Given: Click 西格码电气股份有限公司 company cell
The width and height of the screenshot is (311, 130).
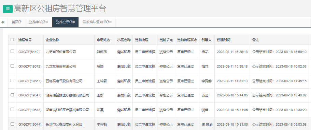Looking at the screenshot, I should pos(64,81).
